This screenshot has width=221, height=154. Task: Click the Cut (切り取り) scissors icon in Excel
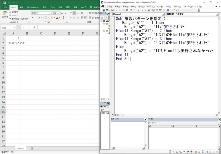(x=10, y=12)
